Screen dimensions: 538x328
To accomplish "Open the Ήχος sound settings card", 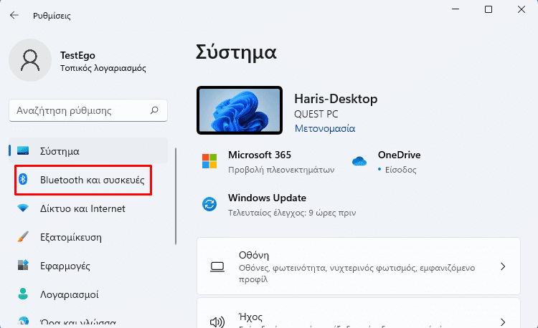I will [359, 313].
